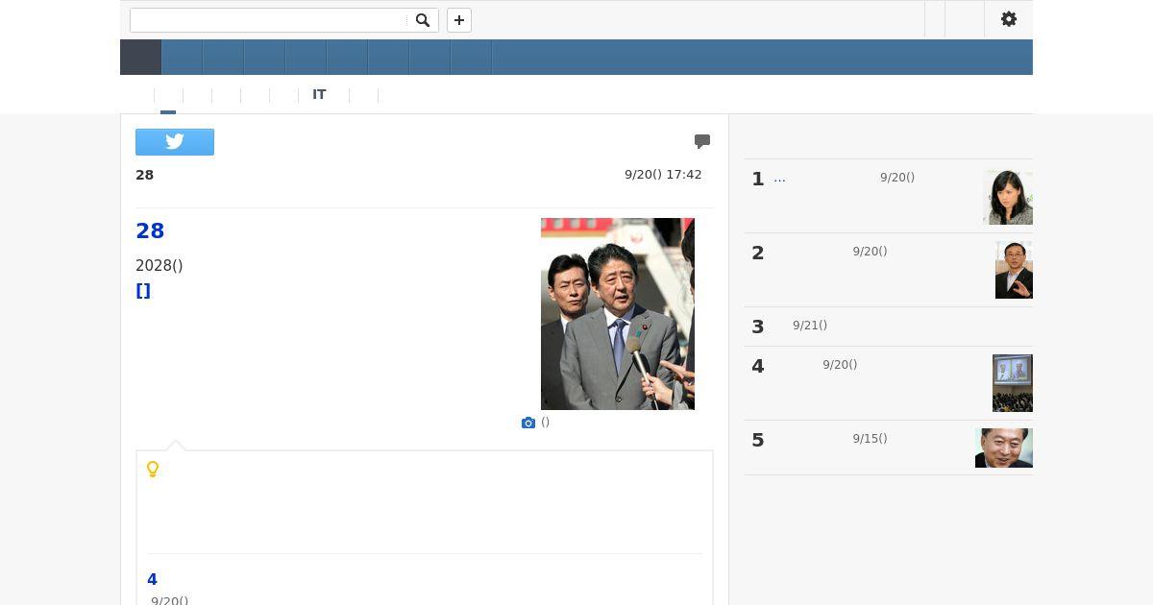This screenshot has width=1153, height=605.
Task: Open ranking item 2 man thumbnail
Action: point(1014,270)
